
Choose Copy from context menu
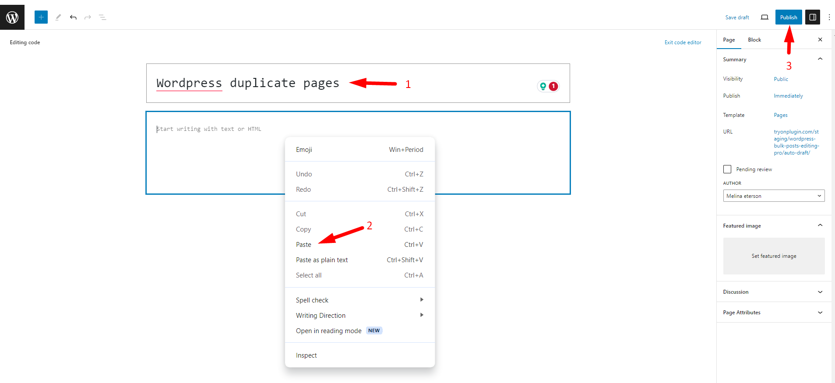point(360,229)
